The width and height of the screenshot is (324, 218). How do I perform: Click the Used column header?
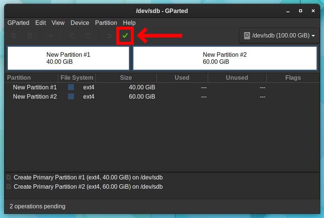tap(182, 78)
